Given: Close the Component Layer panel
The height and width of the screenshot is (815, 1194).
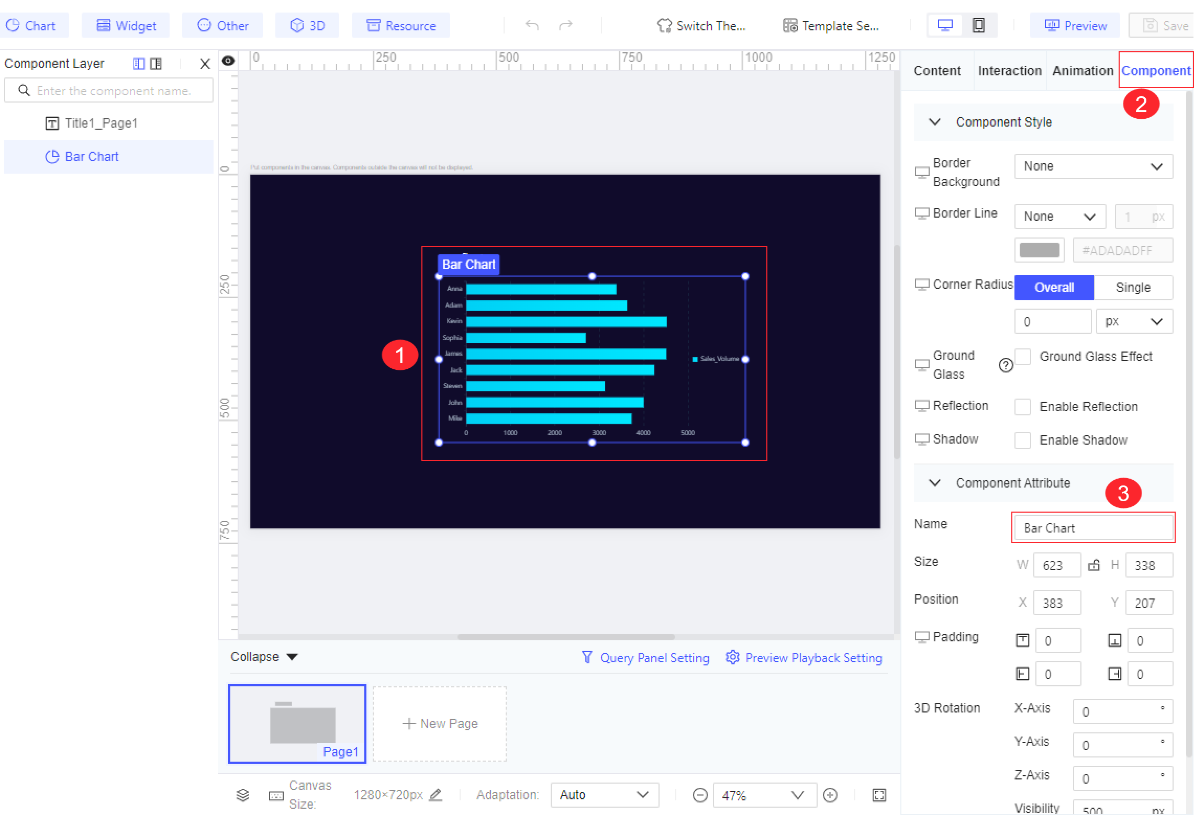Looking at the screenshot, I should pos(205,64).
